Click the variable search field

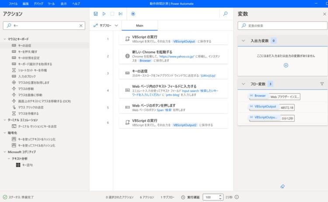click(283, 26)
